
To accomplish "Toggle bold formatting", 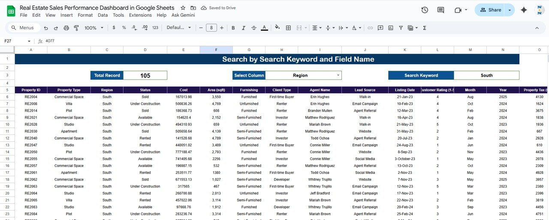I will [x=233, y=28].
